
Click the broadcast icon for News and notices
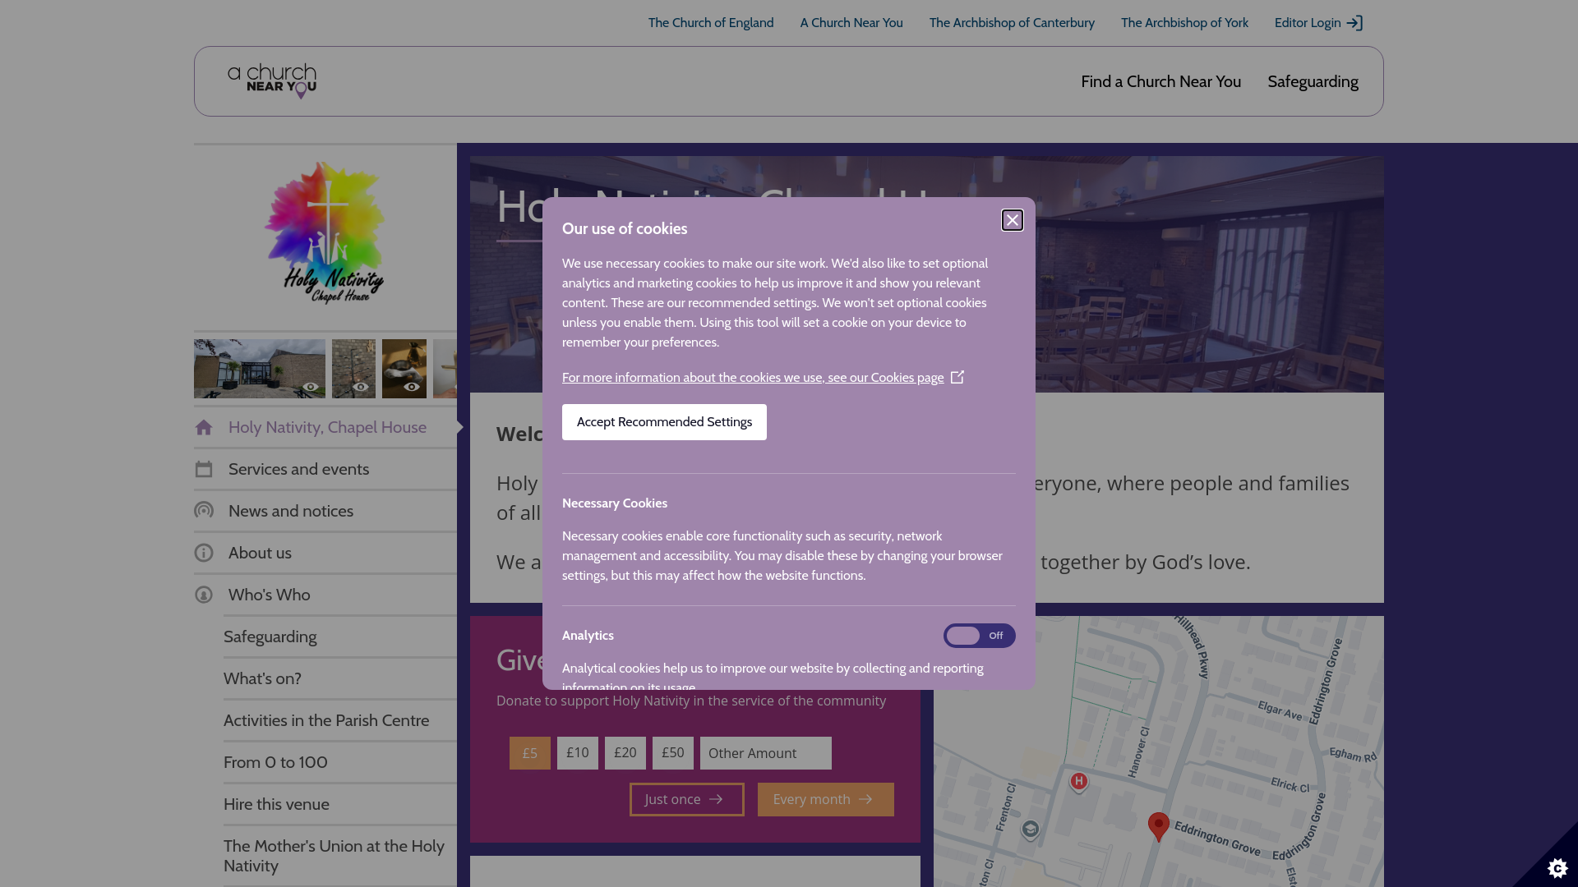(204, 511)
